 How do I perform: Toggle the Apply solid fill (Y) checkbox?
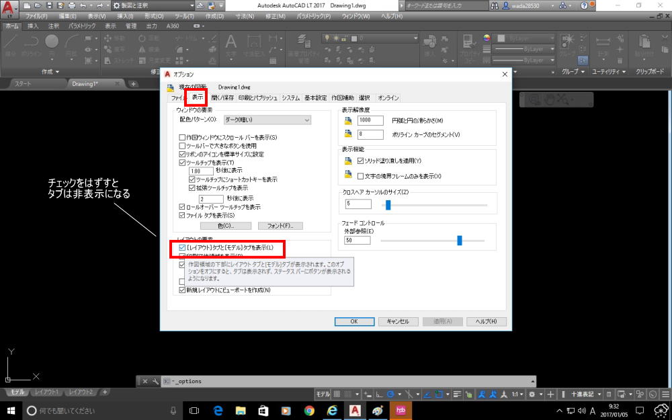pyautogui.click(x=360, y=161)
